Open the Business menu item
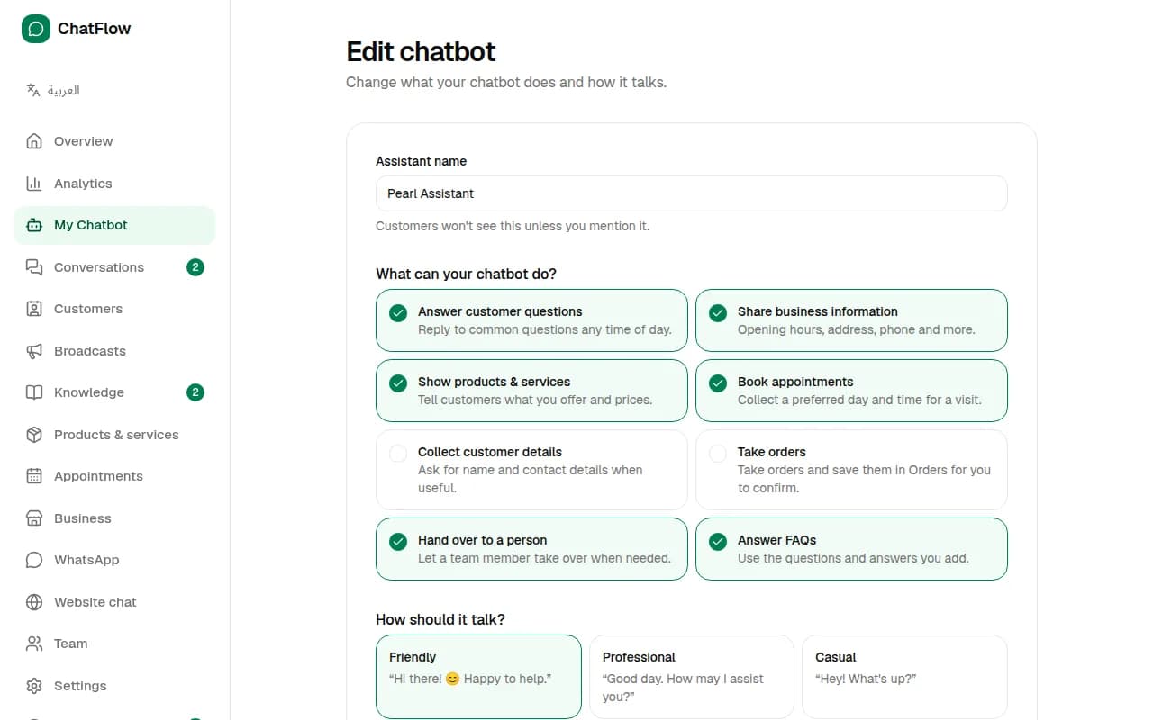Image resolution: width=1153 pixels, height=720 pixels. point(114,518)
